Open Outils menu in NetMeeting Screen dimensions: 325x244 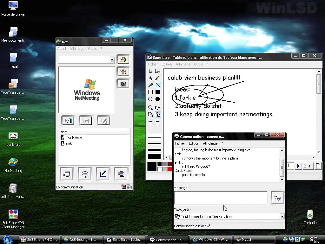[92, 49]
